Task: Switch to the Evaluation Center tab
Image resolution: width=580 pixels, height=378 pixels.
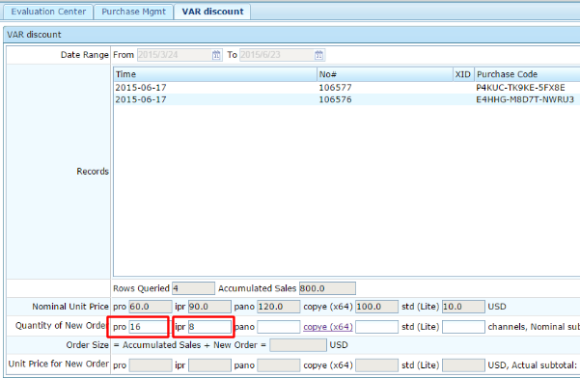Action: (x=48, y=12)
